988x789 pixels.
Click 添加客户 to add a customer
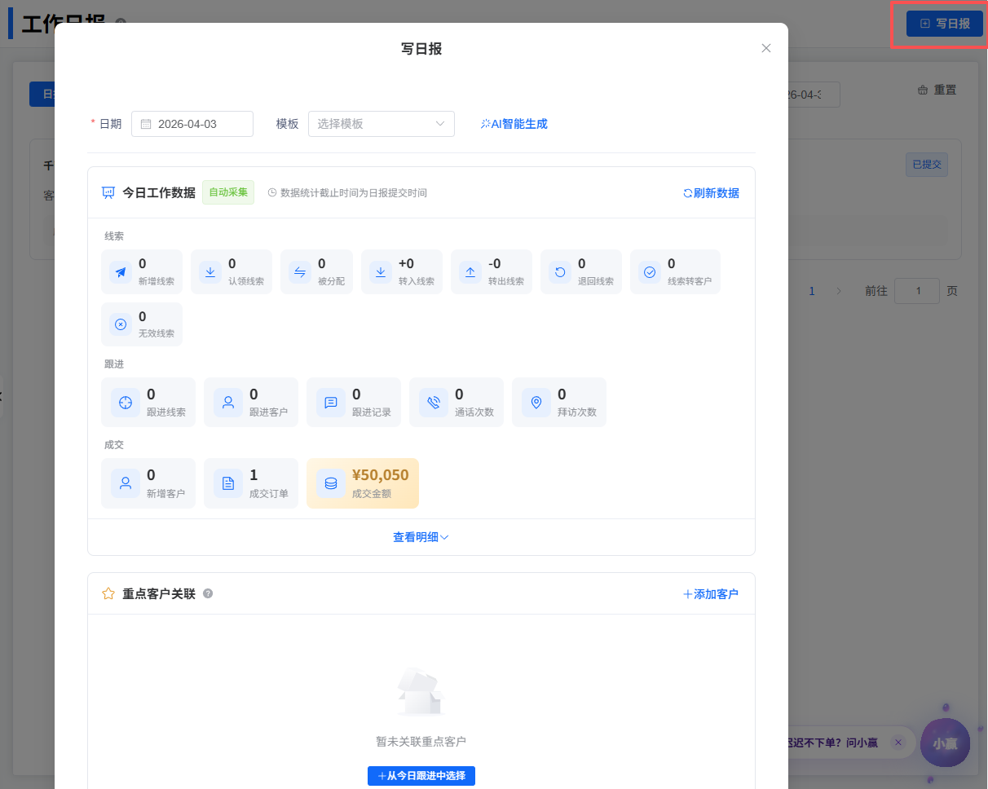click(x=711, y=594)
